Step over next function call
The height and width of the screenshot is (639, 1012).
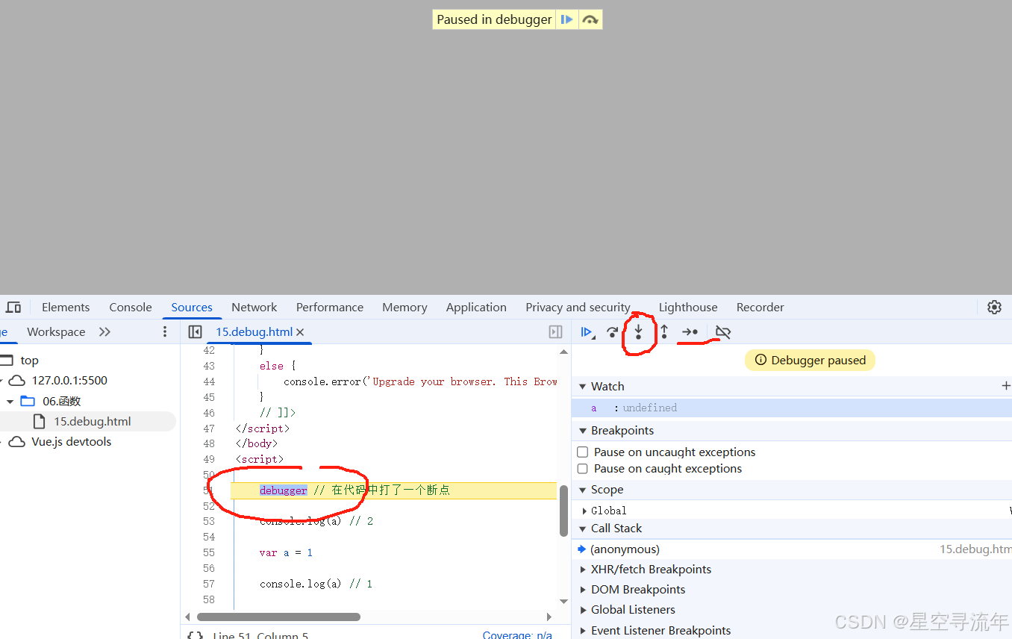click(613, 332)
